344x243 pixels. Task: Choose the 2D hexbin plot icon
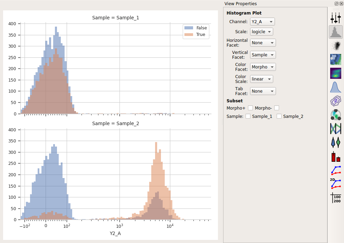click(335, 59)
